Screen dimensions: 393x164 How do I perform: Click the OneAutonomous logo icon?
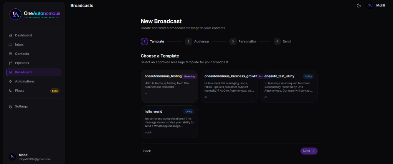click(x=15, y=14)
